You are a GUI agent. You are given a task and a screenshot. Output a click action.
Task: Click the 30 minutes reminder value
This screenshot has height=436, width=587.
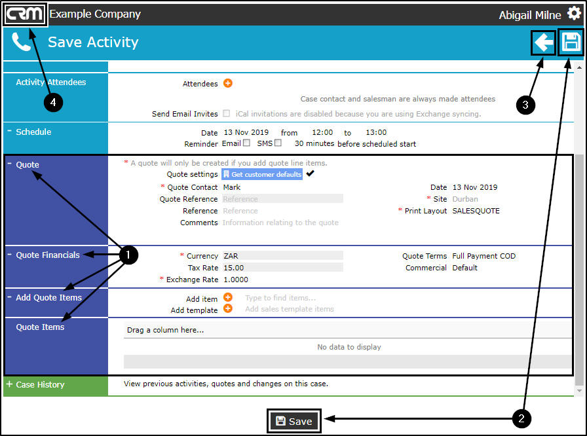(x=314, y=143)
